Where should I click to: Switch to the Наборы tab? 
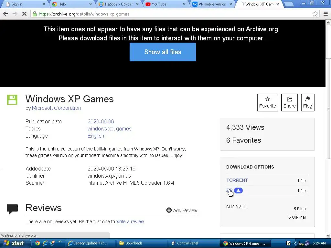click(x=119, y=4)
